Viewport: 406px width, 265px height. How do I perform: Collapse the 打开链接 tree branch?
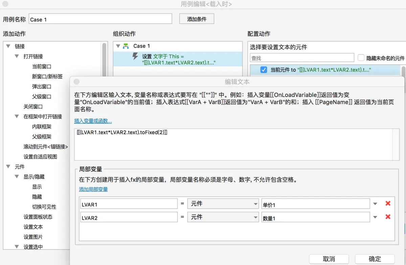(16, 56)
